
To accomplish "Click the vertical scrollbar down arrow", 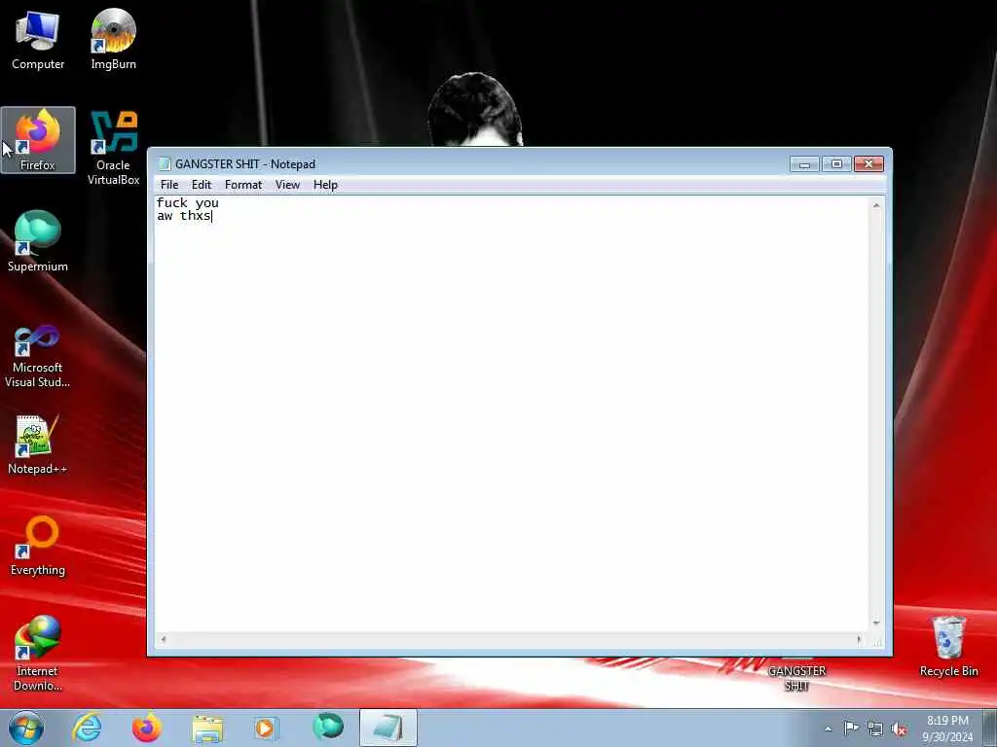I will click(x=876, y=622).
